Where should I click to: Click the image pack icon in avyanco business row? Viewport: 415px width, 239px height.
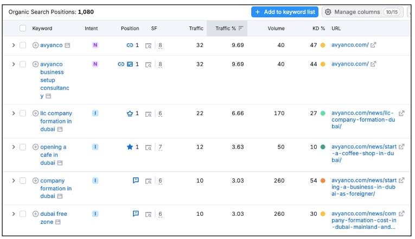[x=130, y=64]
